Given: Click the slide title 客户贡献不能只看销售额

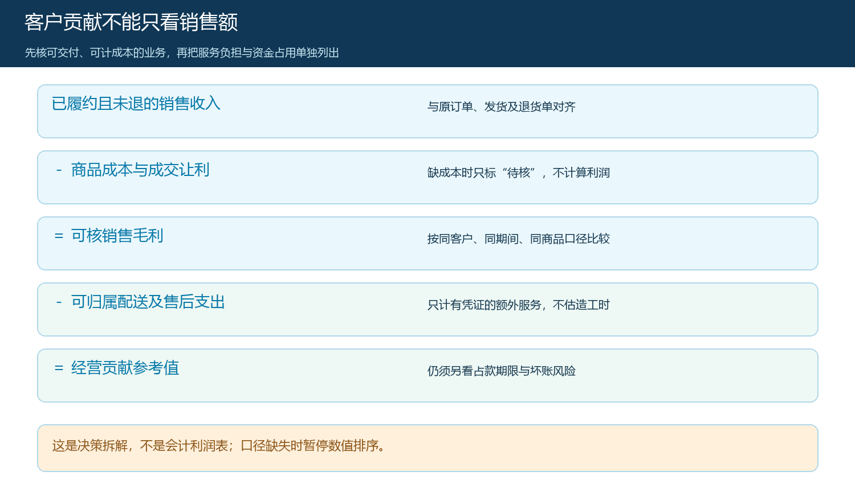Looking at the screenshot, I should pos(131,22).
